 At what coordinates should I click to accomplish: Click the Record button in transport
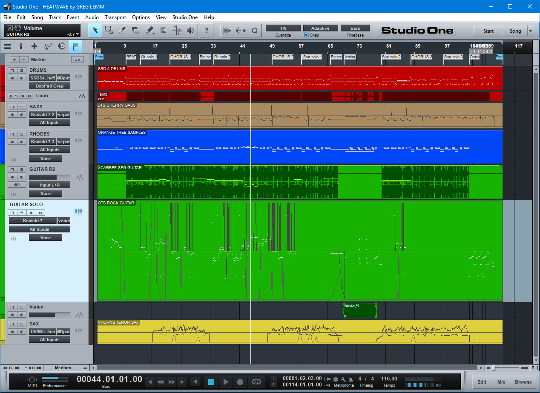pyautogui.click(x=240, y=382)
